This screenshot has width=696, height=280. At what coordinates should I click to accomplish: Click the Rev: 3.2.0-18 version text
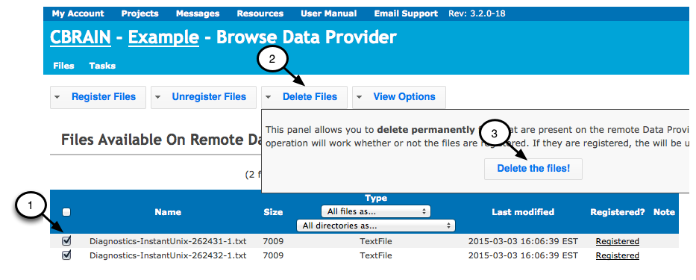coord(477,13)
